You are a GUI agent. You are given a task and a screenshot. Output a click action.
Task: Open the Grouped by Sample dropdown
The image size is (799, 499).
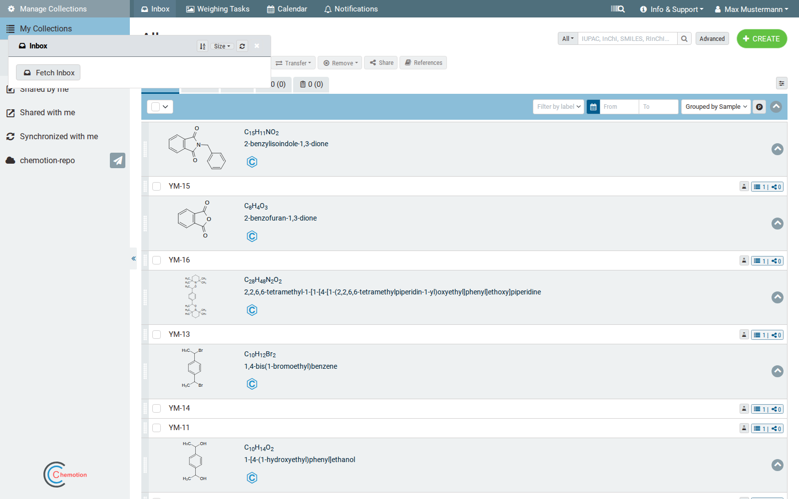coord(716,107)
